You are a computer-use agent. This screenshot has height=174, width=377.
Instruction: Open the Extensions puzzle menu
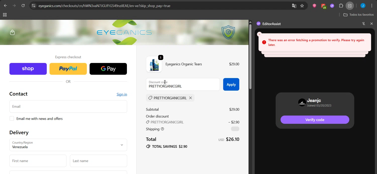click(x=341, y=6)
